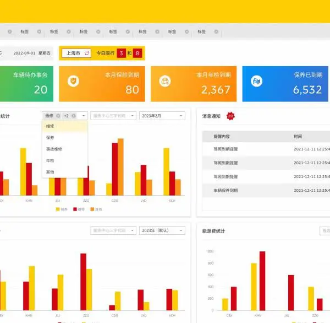Image resolution: width=330 pixels, height=323 pixels.
Task: Click the 今日限行 label
Action: (105, 53)
